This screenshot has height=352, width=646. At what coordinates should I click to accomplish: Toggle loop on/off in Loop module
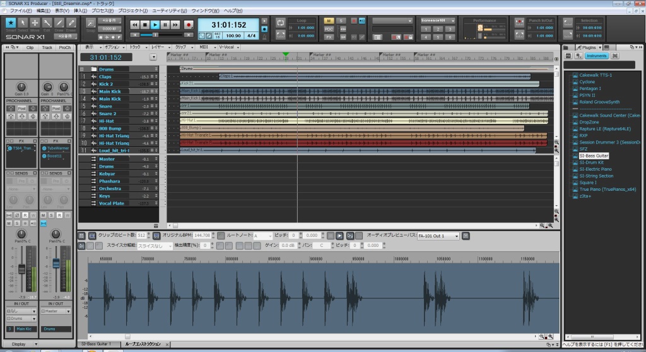click(281, 23)
